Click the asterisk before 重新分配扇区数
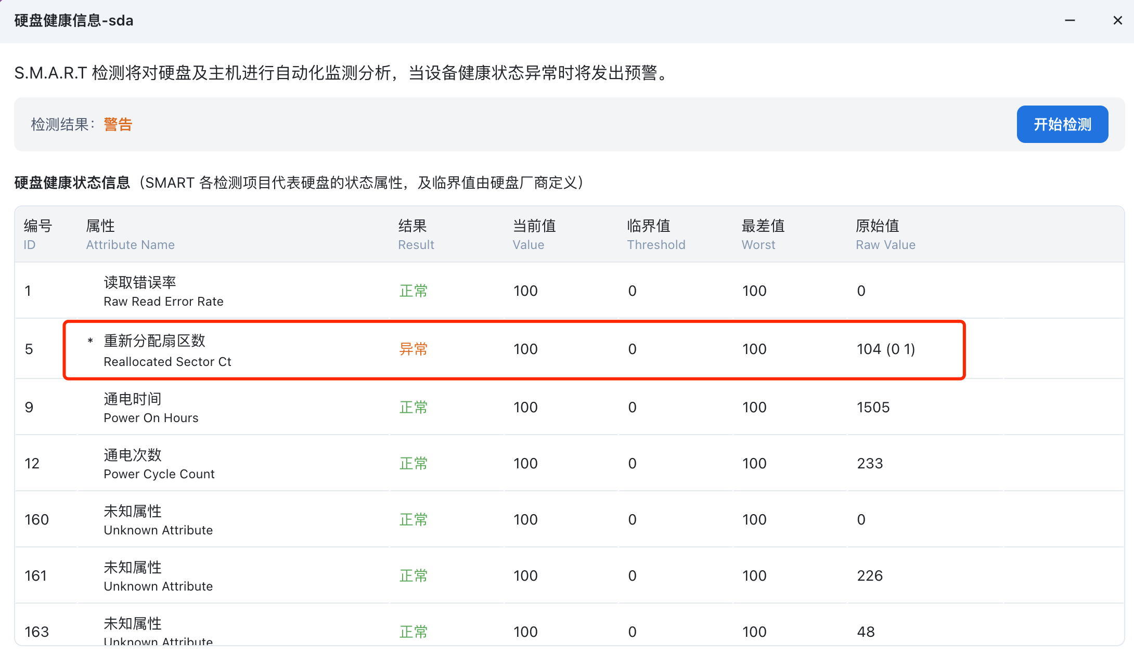Screen dimensions: 1134x654 pos(91,341)
